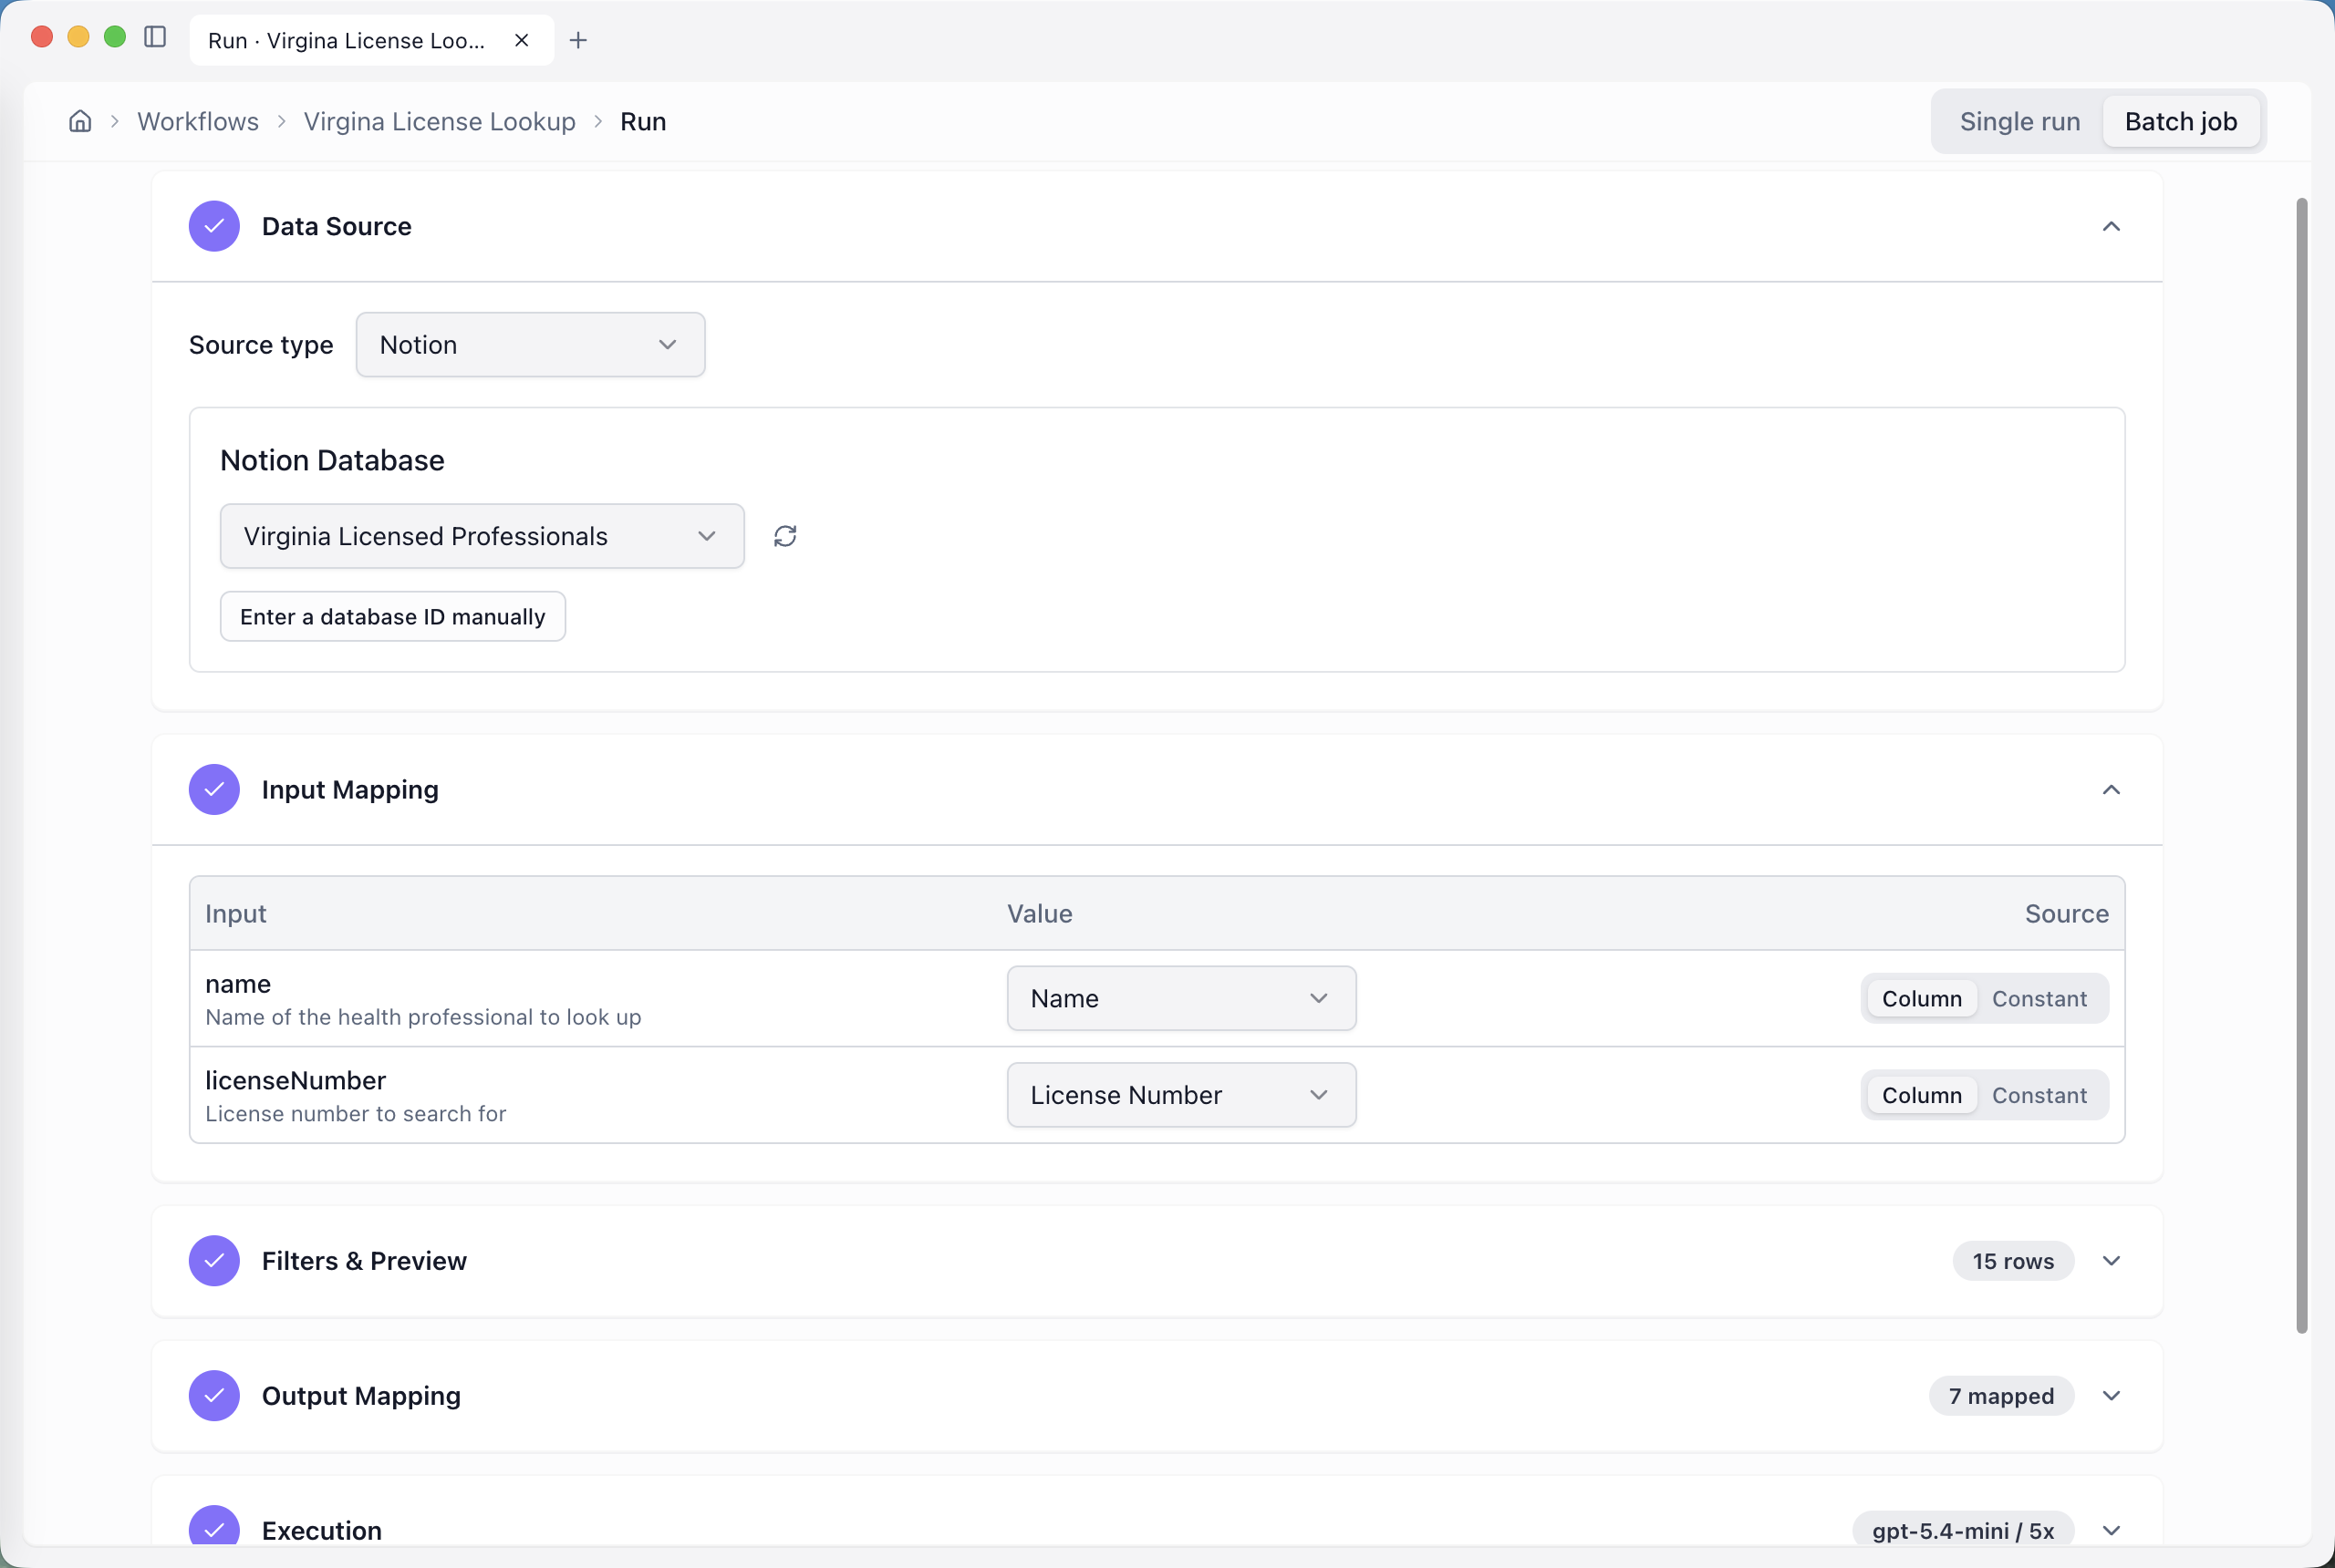Click the home icon in breadcrumb

coord(80,121)
